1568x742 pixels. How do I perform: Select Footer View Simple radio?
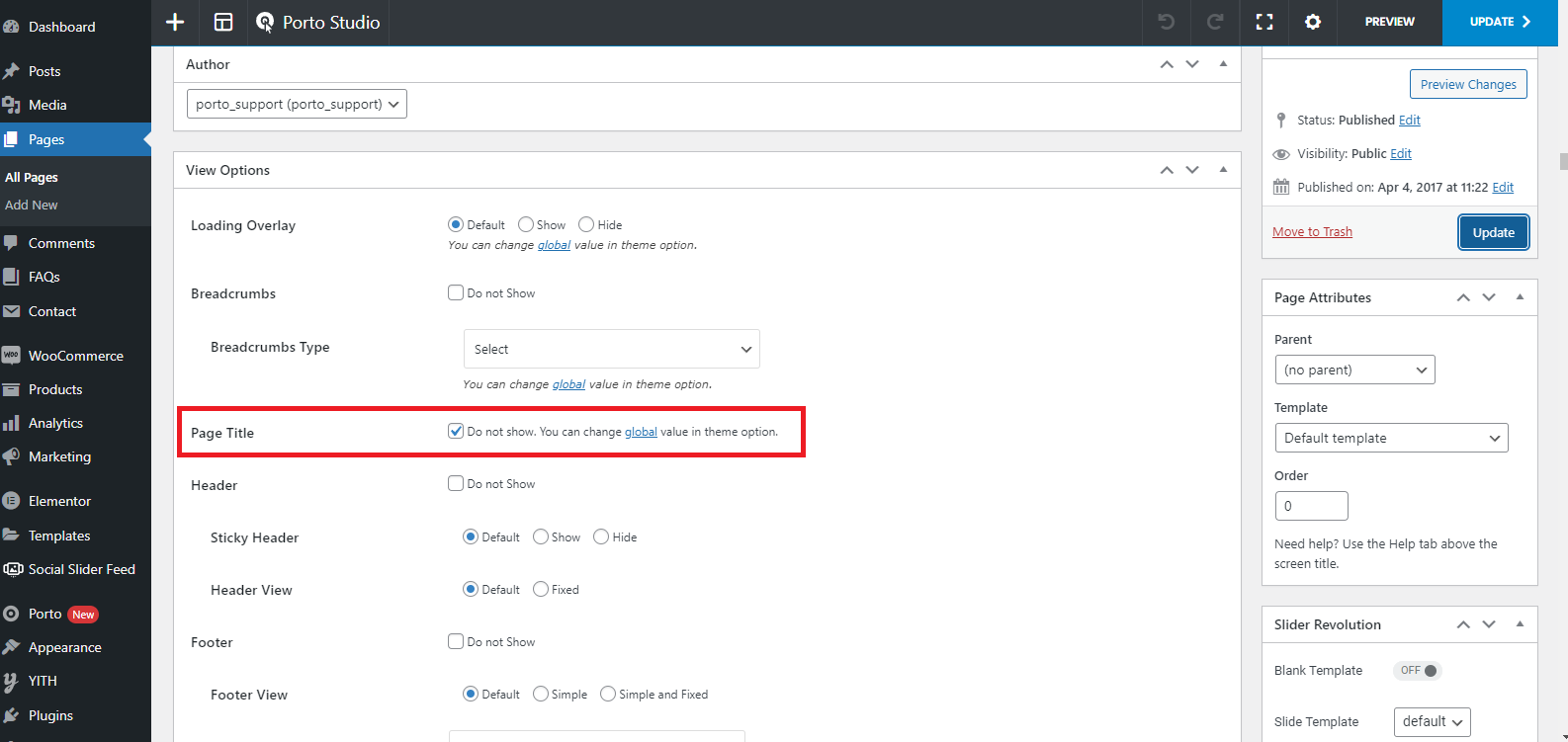pyautogui.click(x=541, y=694)
